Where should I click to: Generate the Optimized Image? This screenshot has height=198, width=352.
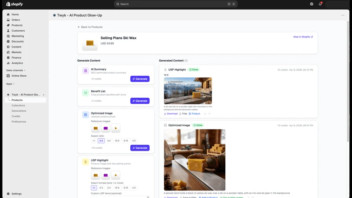pos(140,148)
